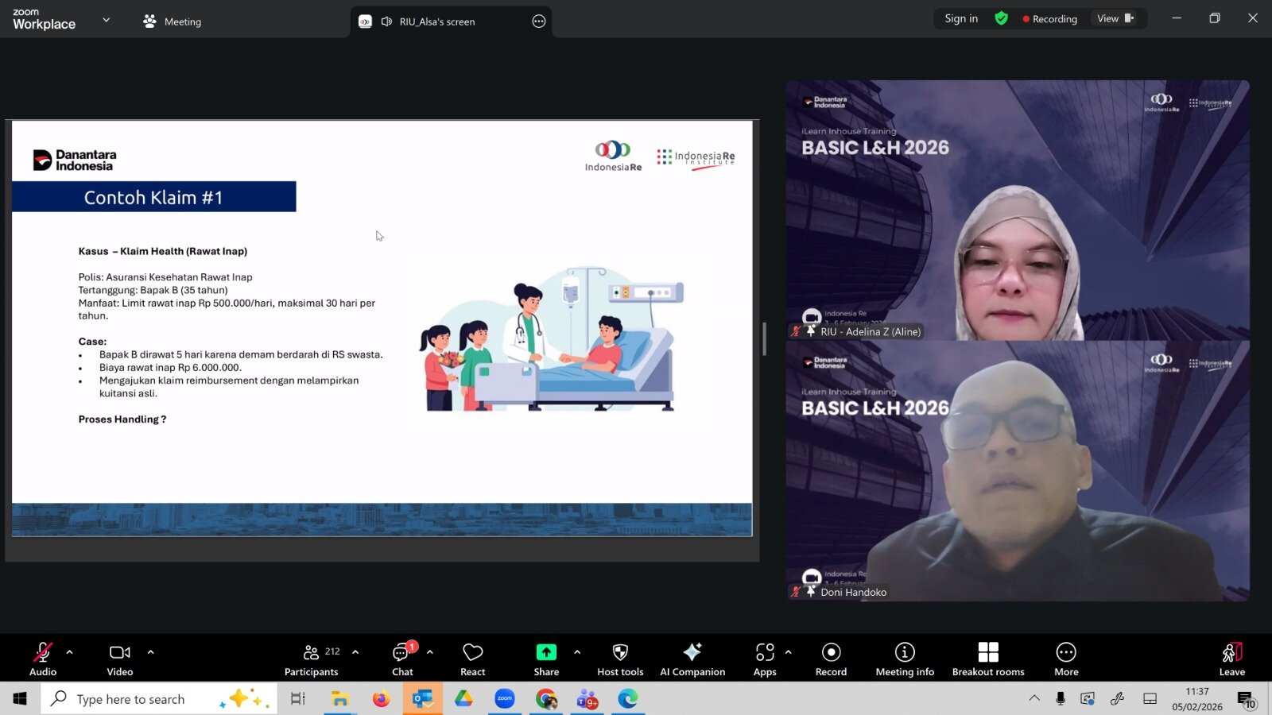Open the React emoji menu

472,659
